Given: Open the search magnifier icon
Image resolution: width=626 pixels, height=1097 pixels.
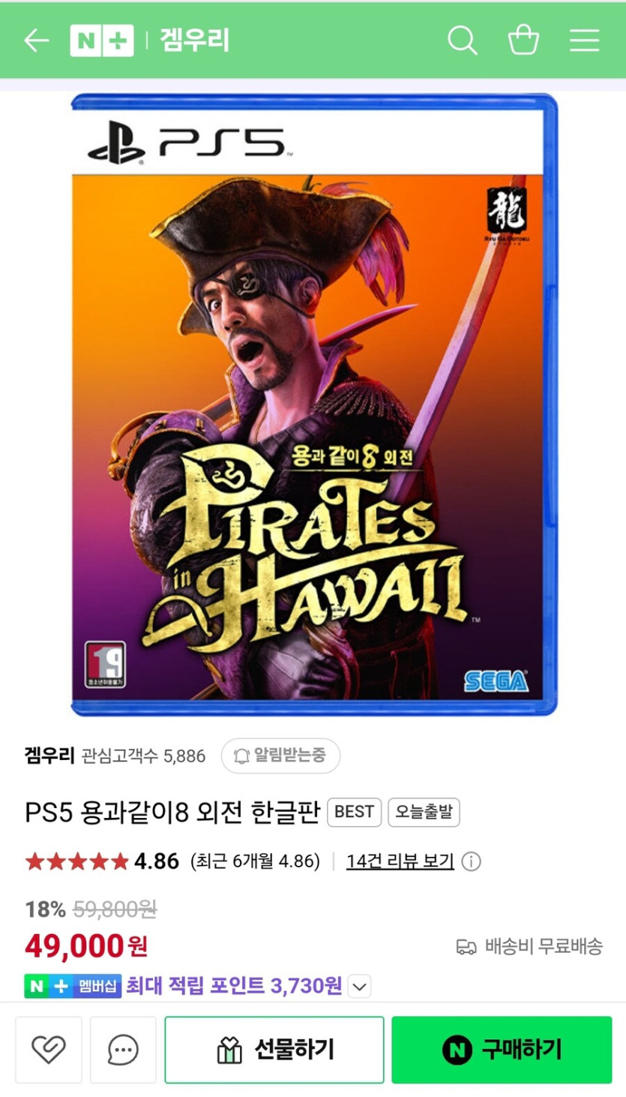Looking at the screenshot, I should (463, 41).
